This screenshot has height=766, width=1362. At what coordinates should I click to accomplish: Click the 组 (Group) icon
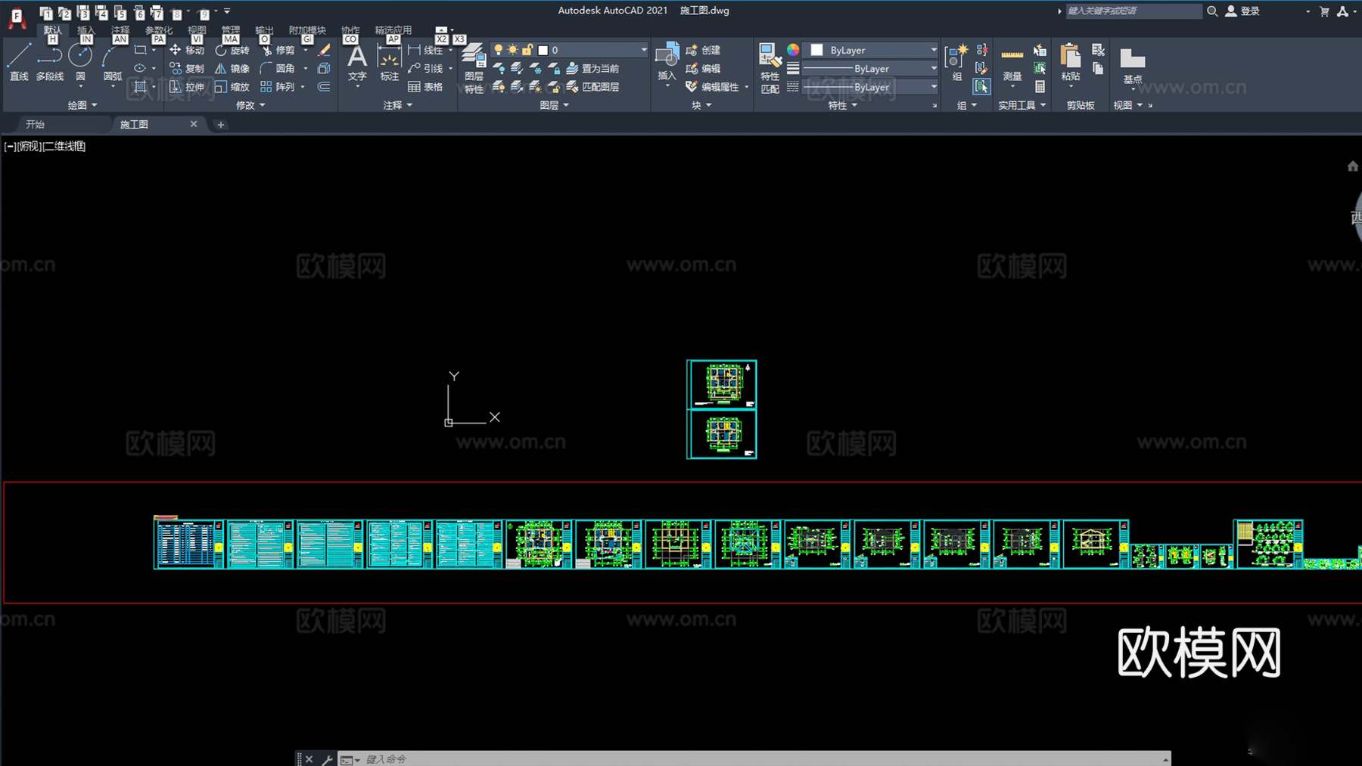click(956, 62)
